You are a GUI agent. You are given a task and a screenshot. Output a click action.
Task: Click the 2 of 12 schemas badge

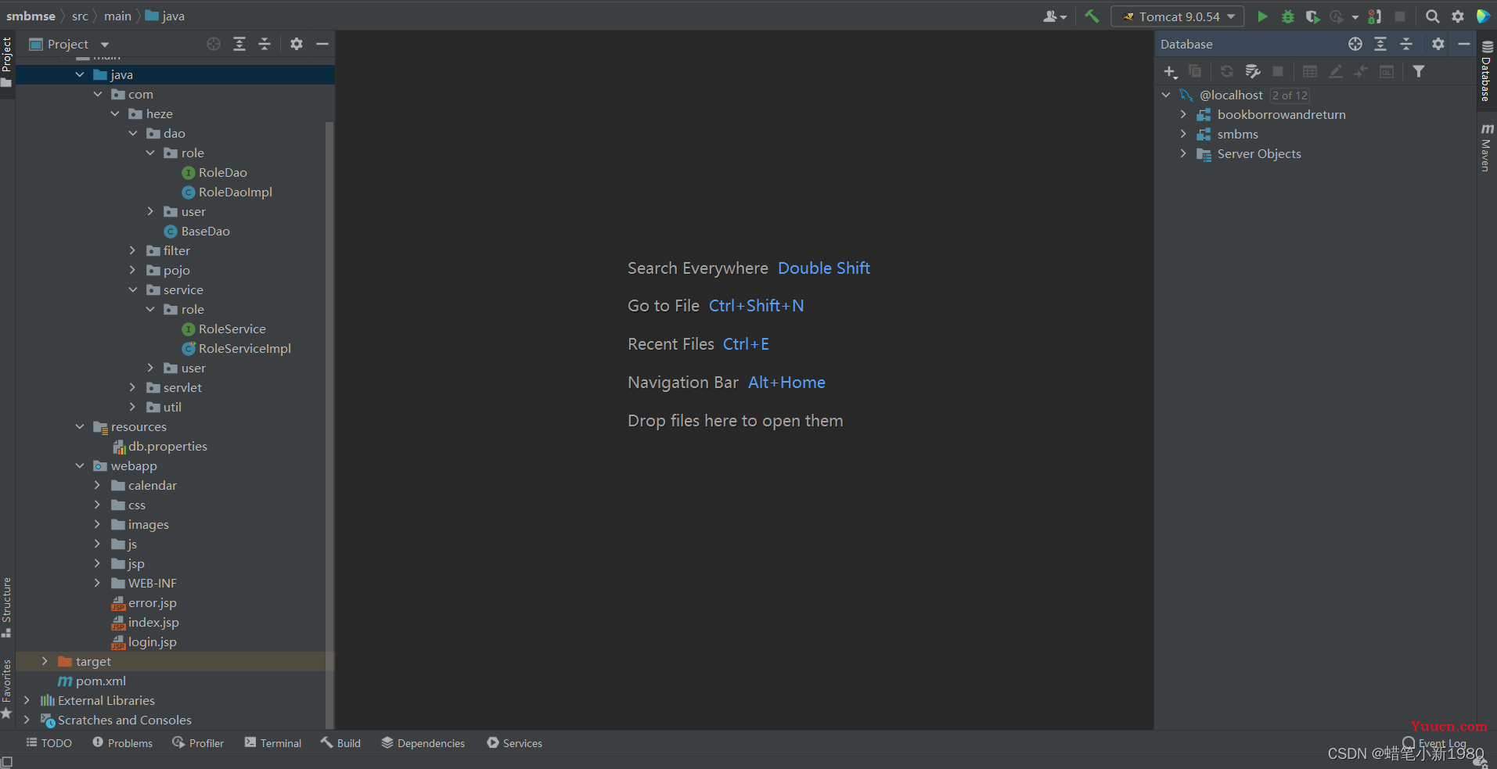click(x=1290, y=95)
